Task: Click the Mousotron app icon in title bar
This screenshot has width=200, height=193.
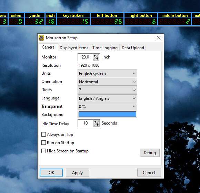Action: pos(41,38)
